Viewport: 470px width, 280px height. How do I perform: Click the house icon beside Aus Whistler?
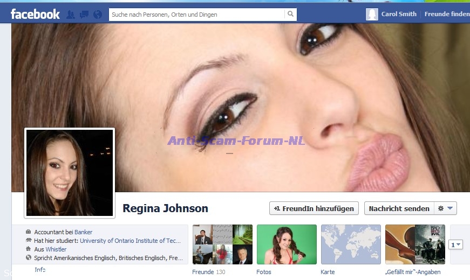tap(28, 249)
